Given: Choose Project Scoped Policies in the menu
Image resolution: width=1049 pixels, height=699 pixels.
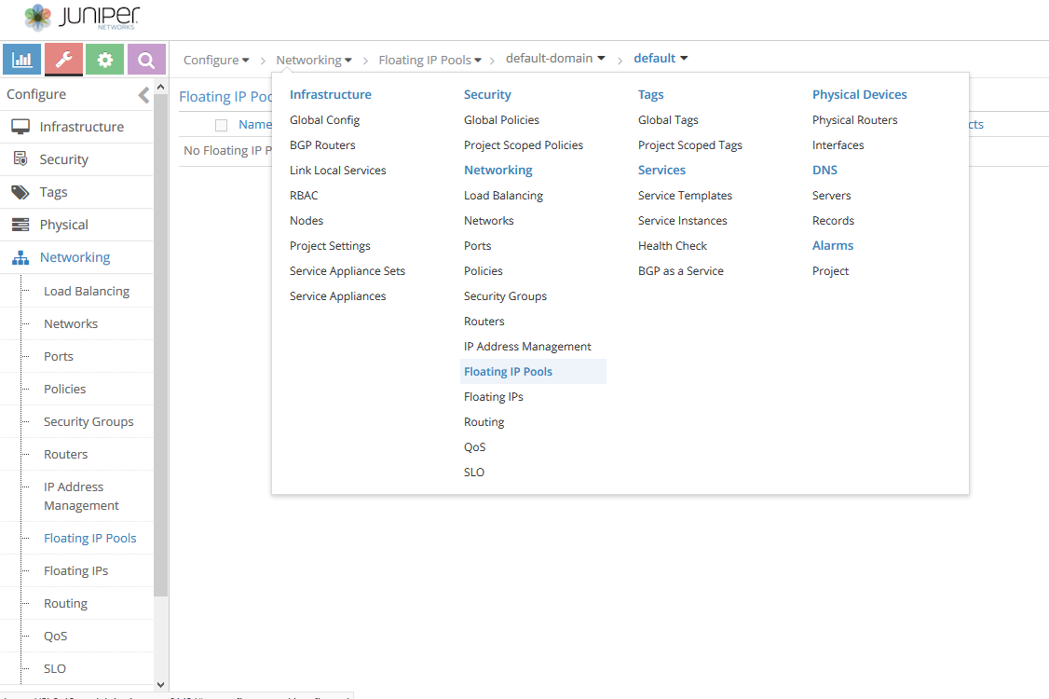Looking at the screenshot, I should (524, 145).
